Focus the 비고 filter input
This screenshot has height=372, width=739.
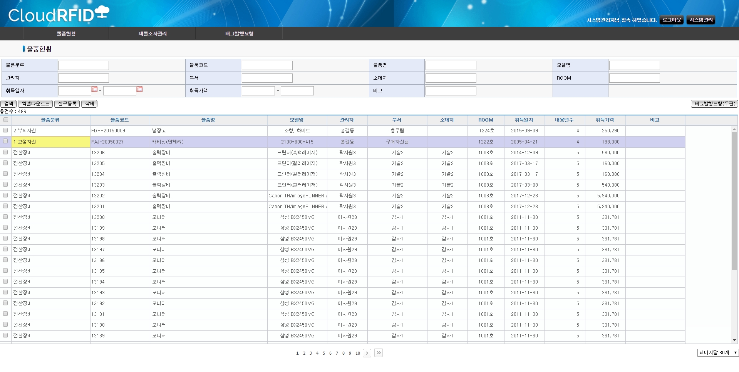(x=451, y=91)
